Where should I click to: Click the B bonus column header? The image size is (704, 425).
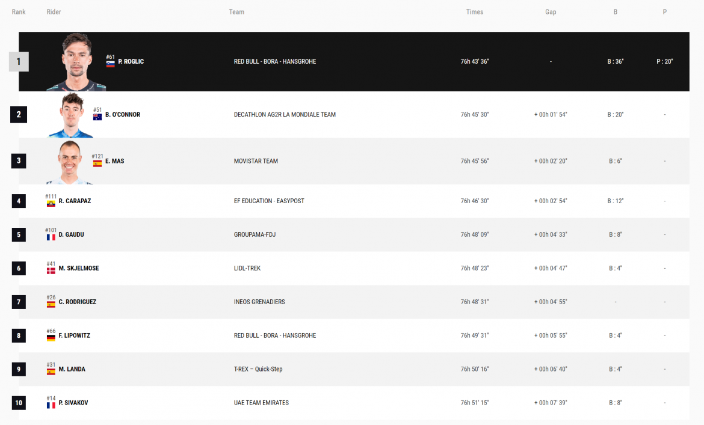(616, 11)
